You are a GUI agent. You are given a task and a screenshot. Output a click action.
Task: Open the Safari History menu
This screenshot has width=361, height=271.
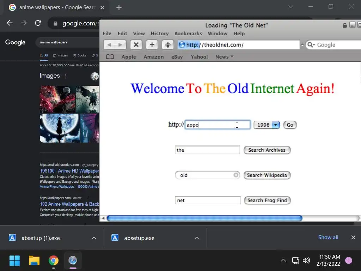pyautogui.click(x=160, y=34)
